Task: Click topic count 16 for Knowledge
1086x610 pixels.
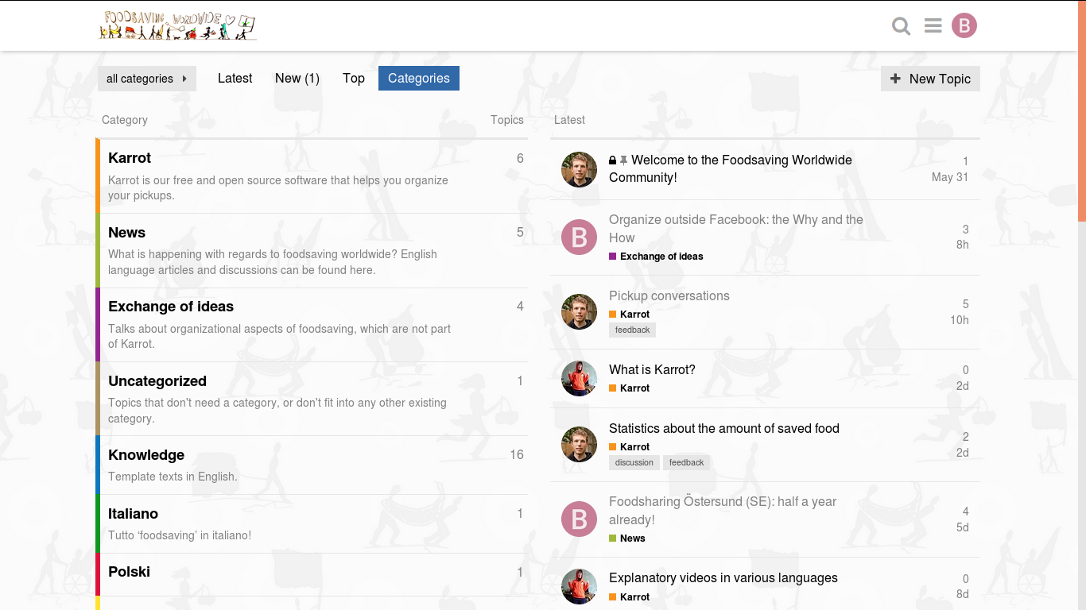Action: click(x=517, y=455)
